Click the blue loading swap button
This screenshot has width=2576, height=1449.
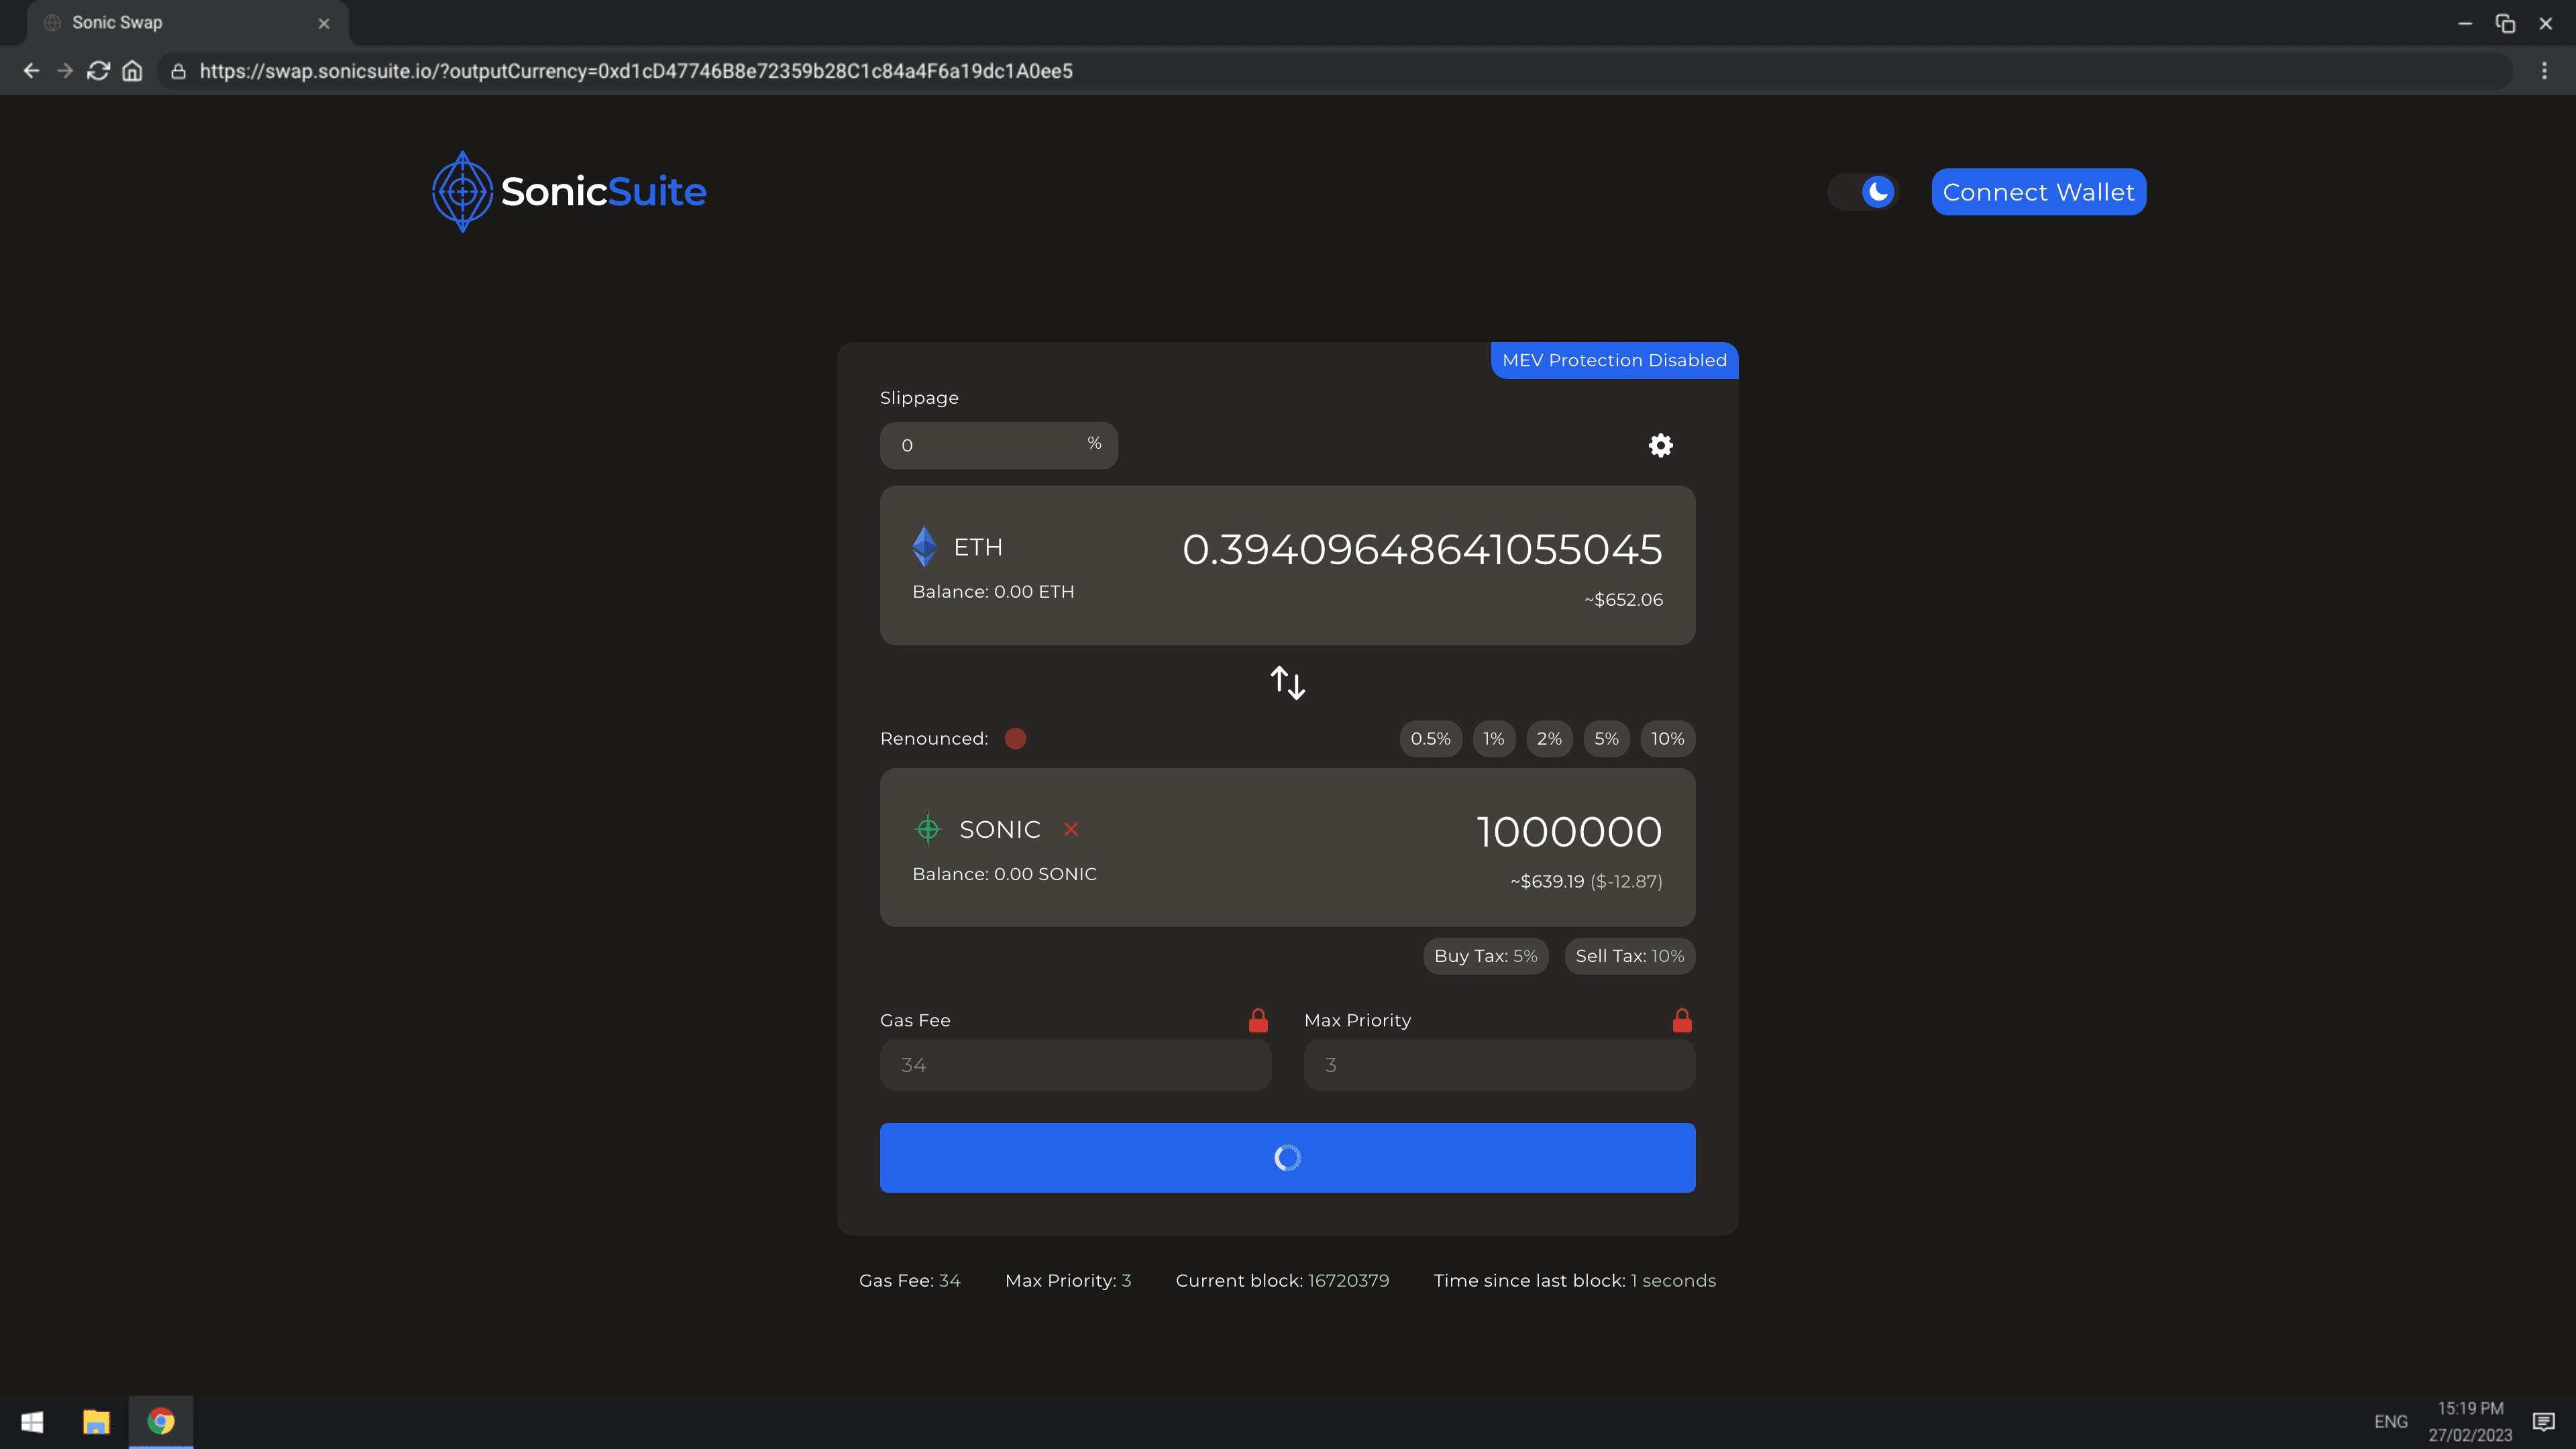pos(1287,1157)
